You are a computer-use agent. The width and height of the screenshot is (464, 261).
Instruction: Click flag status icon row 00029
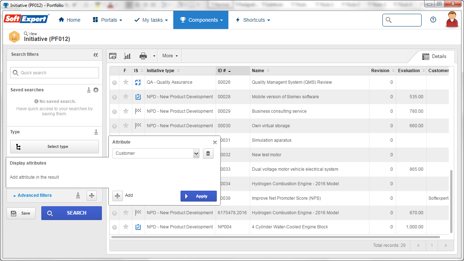click(x=138, y=111)
